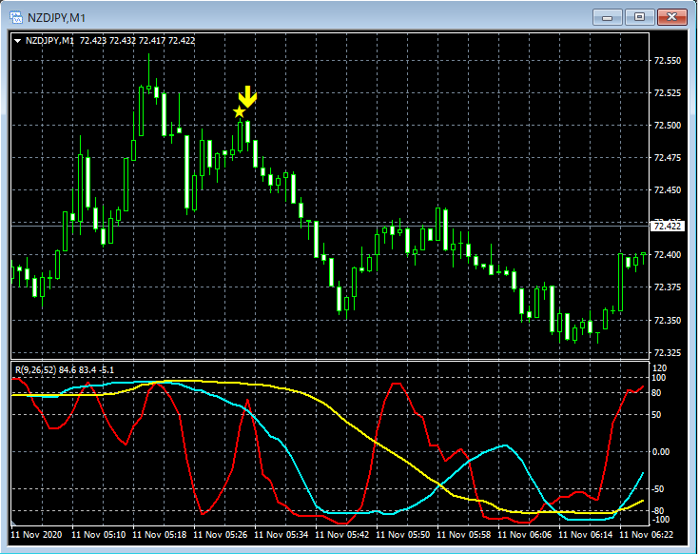699x554 pixels.
Task: Click the 72.400 price scale label
Action: pos(668,255)
